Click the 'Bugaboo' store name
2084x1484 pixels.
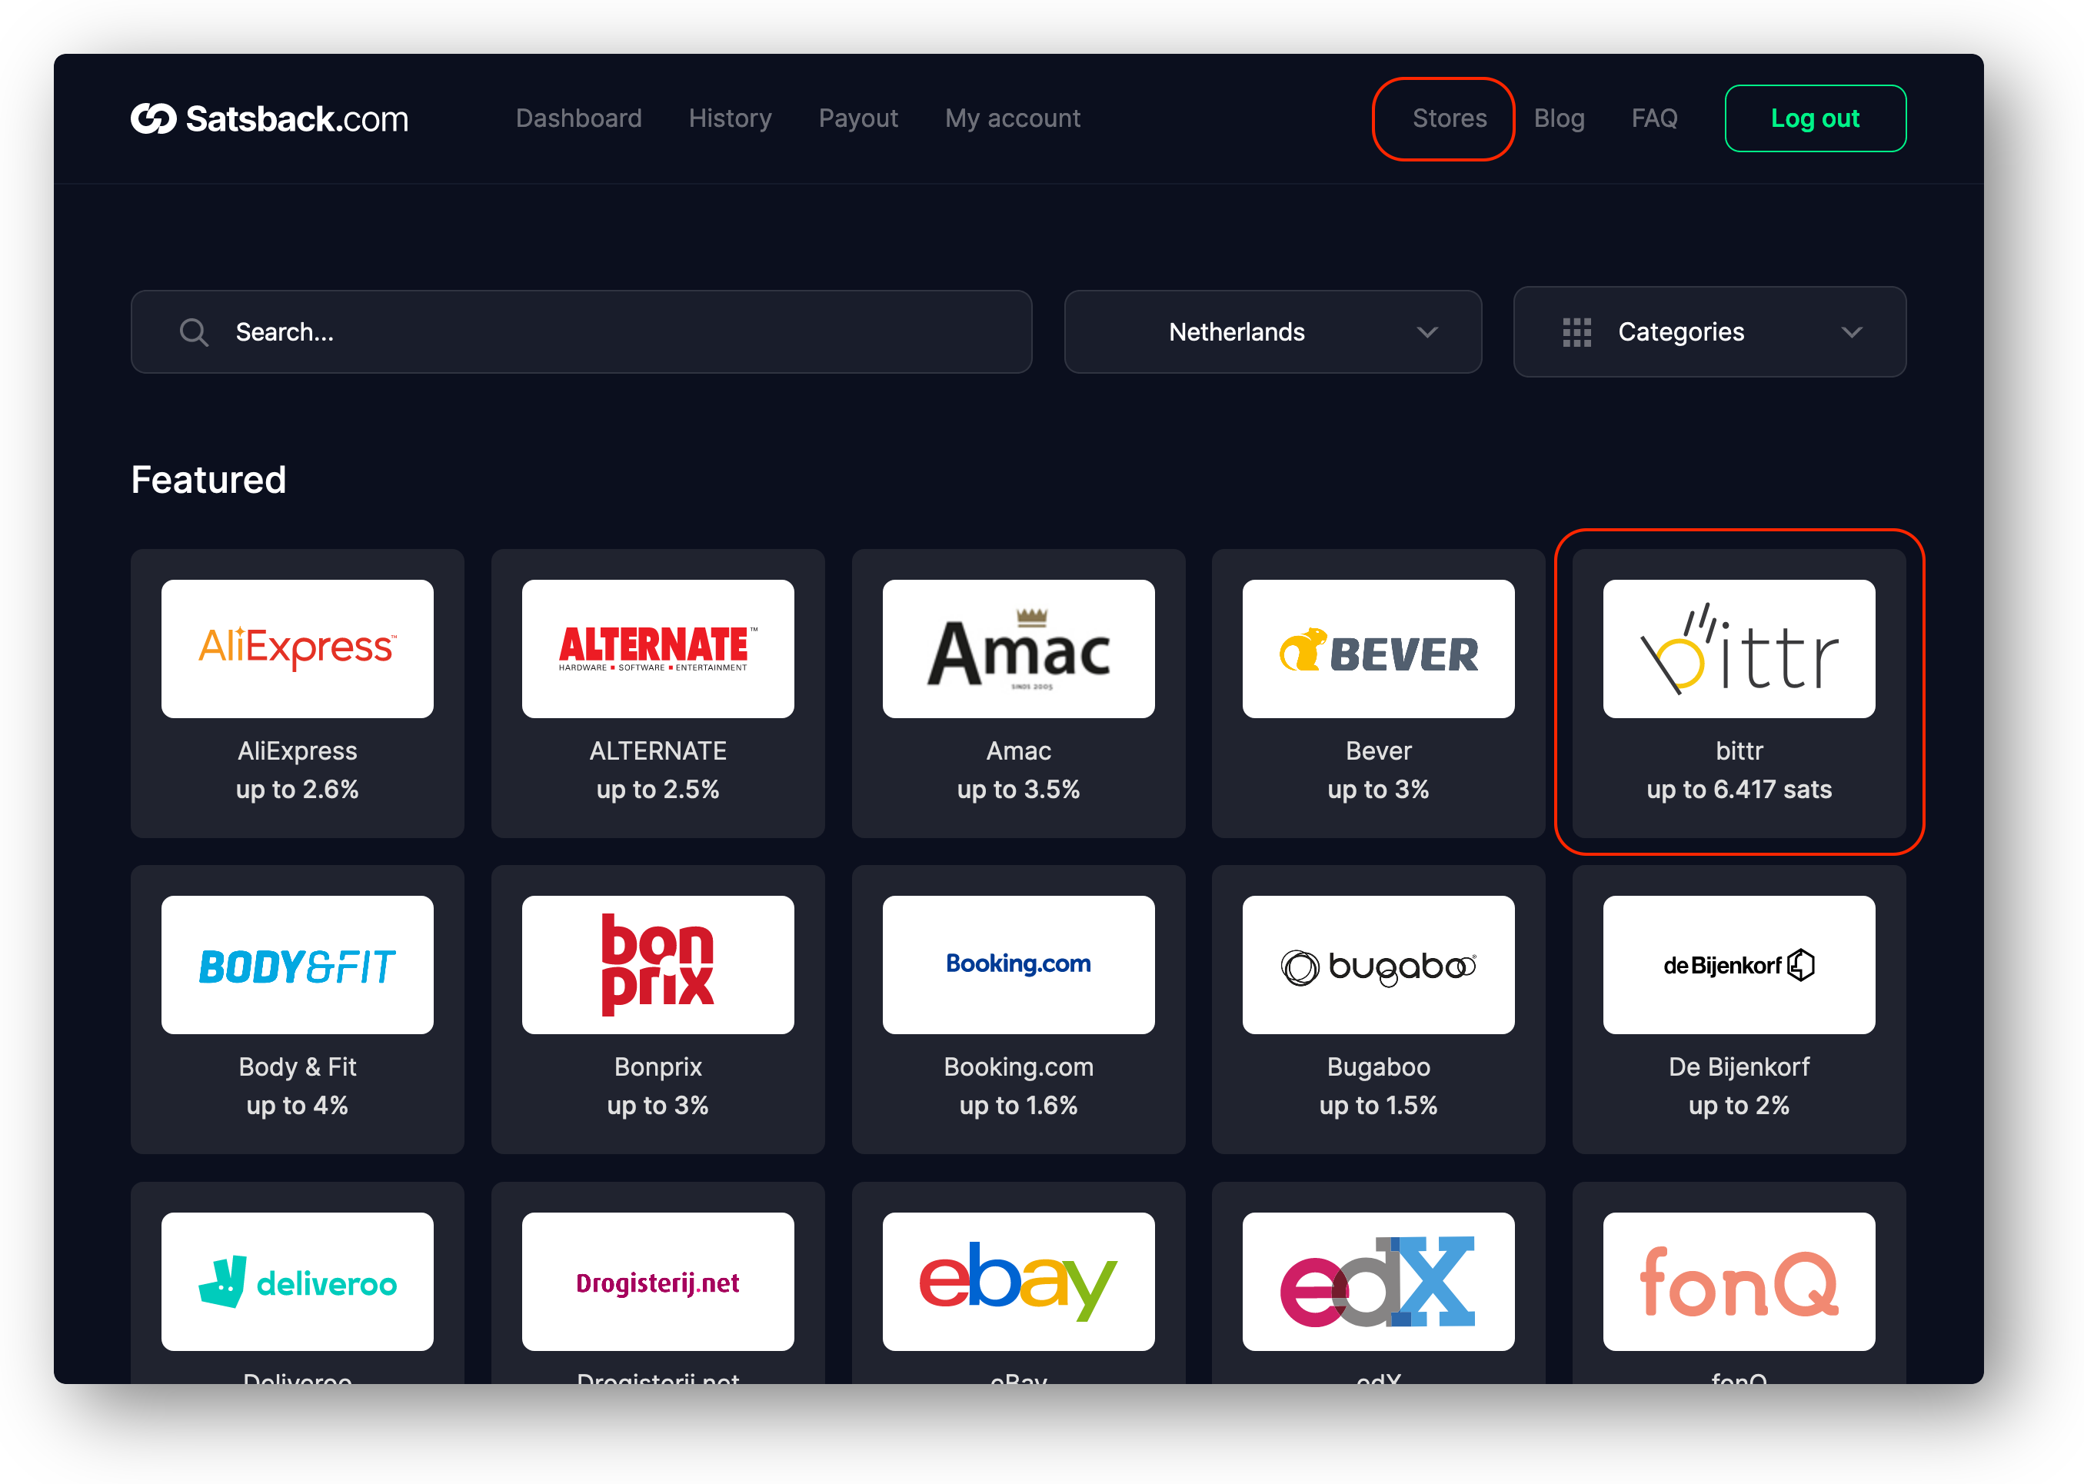pyautogui.click(x=1378, y=1067)
